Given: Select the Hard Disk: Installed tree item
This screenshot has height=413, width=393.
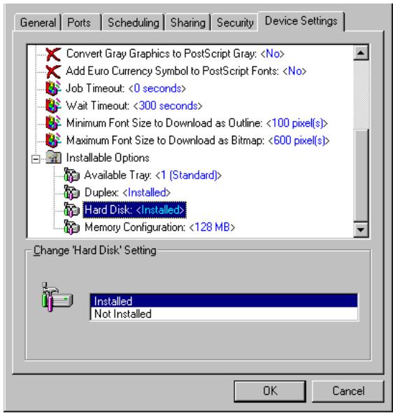Looking at the screenshot, I should [x=134, y=210].
